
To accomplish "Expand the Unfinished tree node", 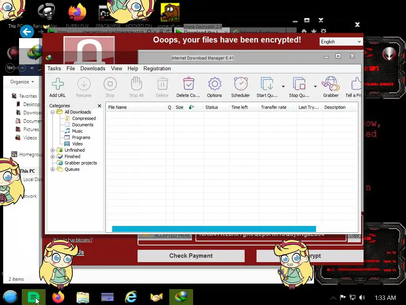I will (x=53, y=150).
